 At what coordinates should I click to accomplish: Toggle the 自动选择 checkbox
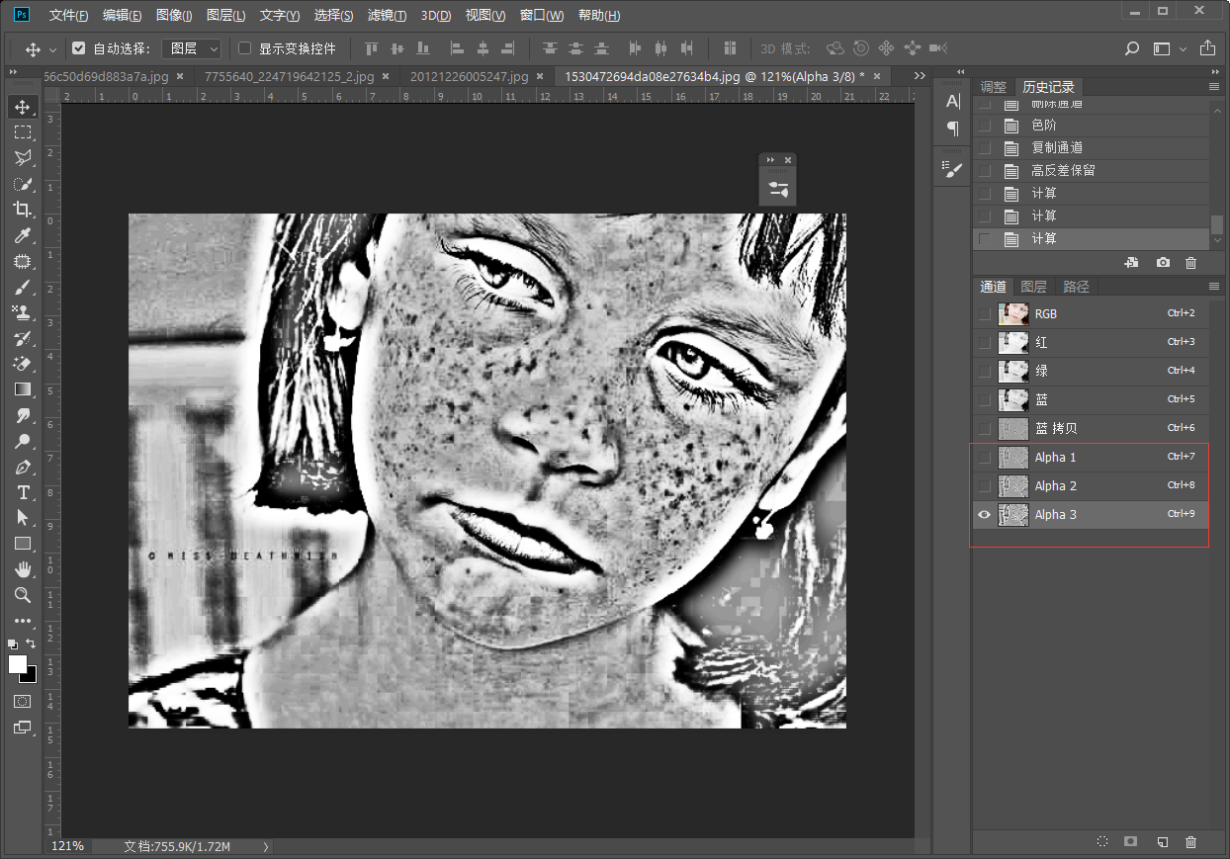click(x=79, y=48)
